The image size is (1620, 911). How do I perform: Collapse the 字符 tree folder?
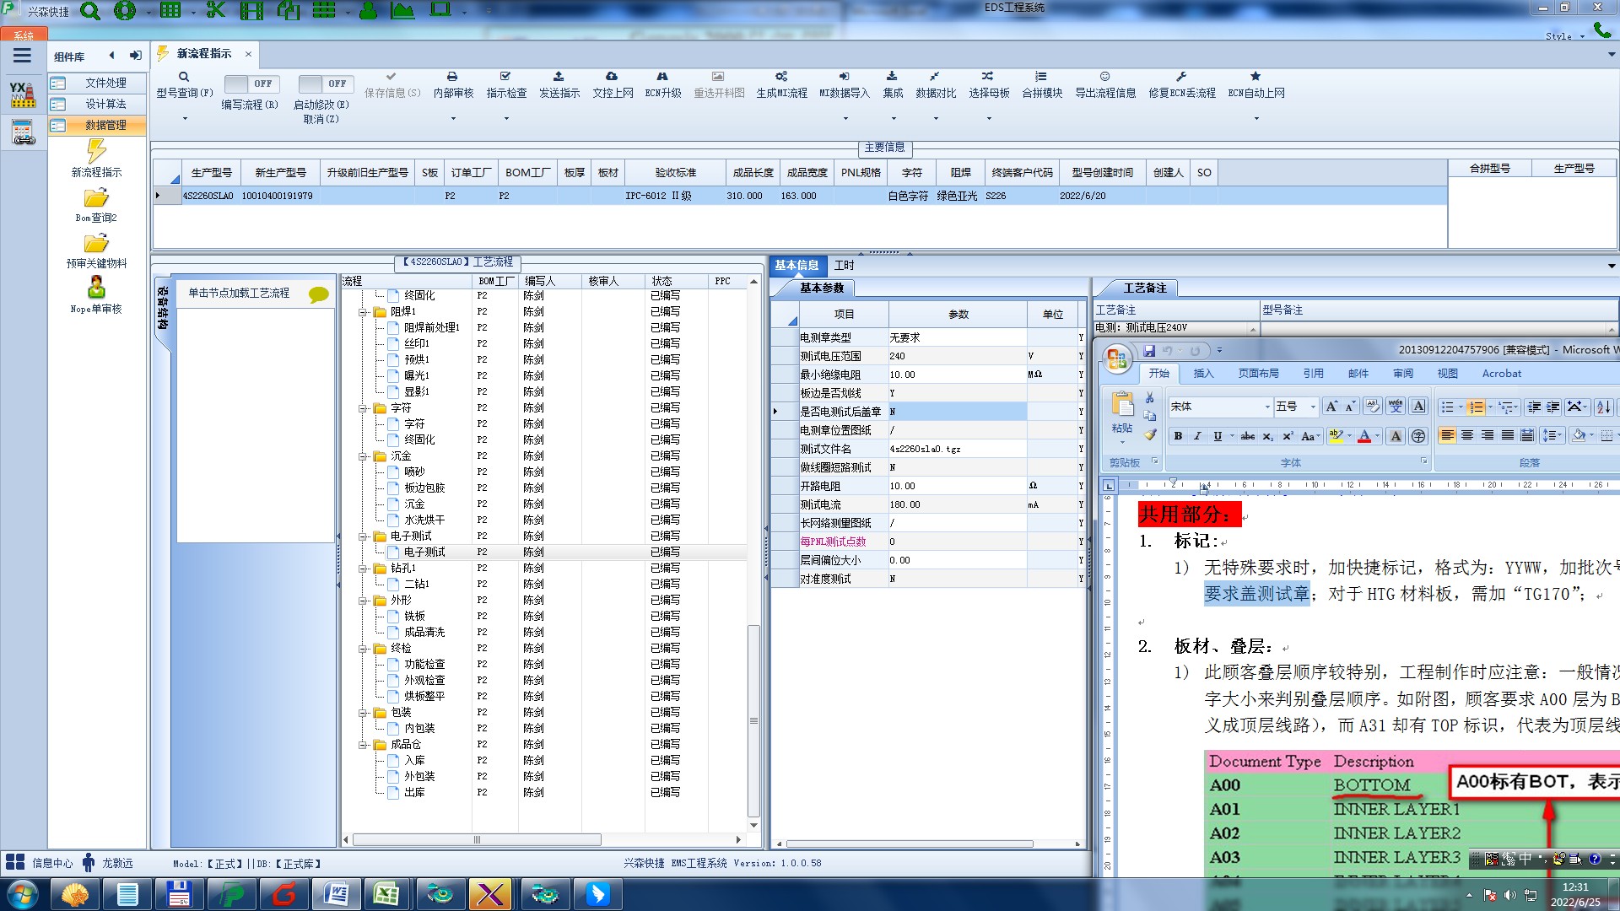tap(364, 408)
